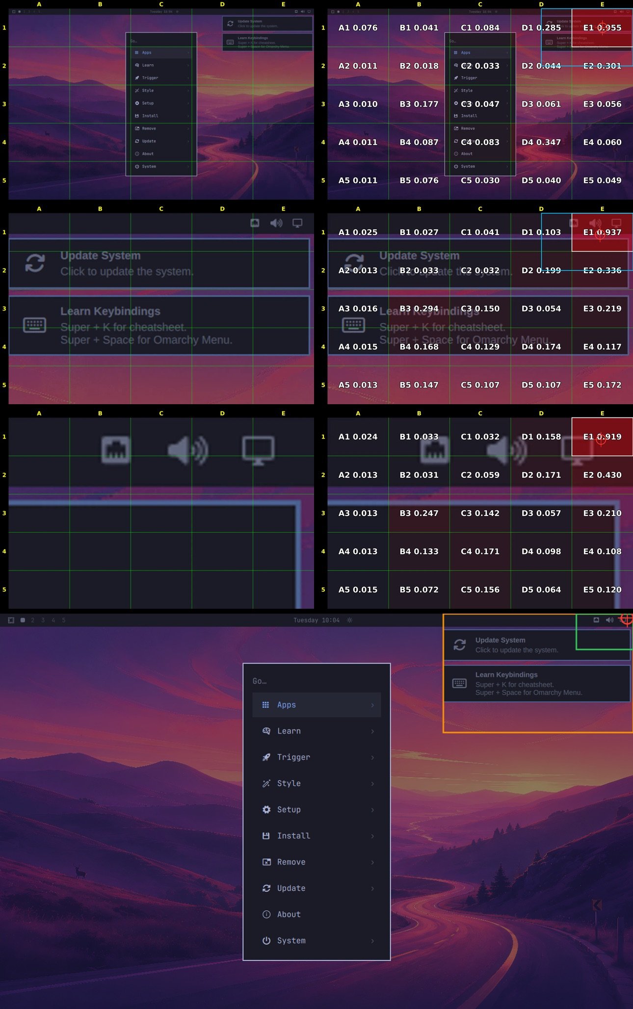The height and width of the screenshot is (1009, 633).
Task: Click the Remove row's box icon
Action: point(266,862)
